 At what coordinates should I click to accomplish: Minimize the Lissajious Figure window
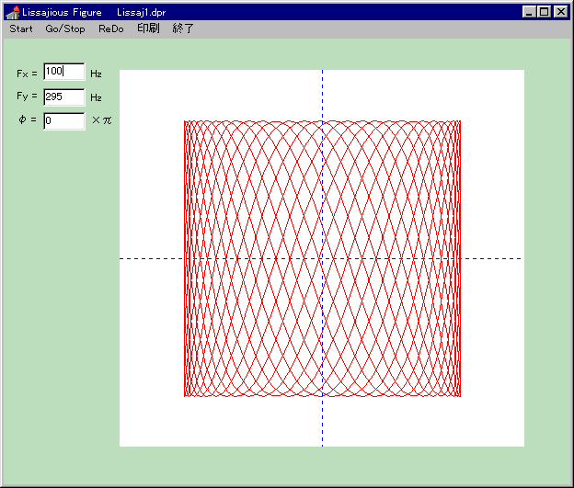529,12
